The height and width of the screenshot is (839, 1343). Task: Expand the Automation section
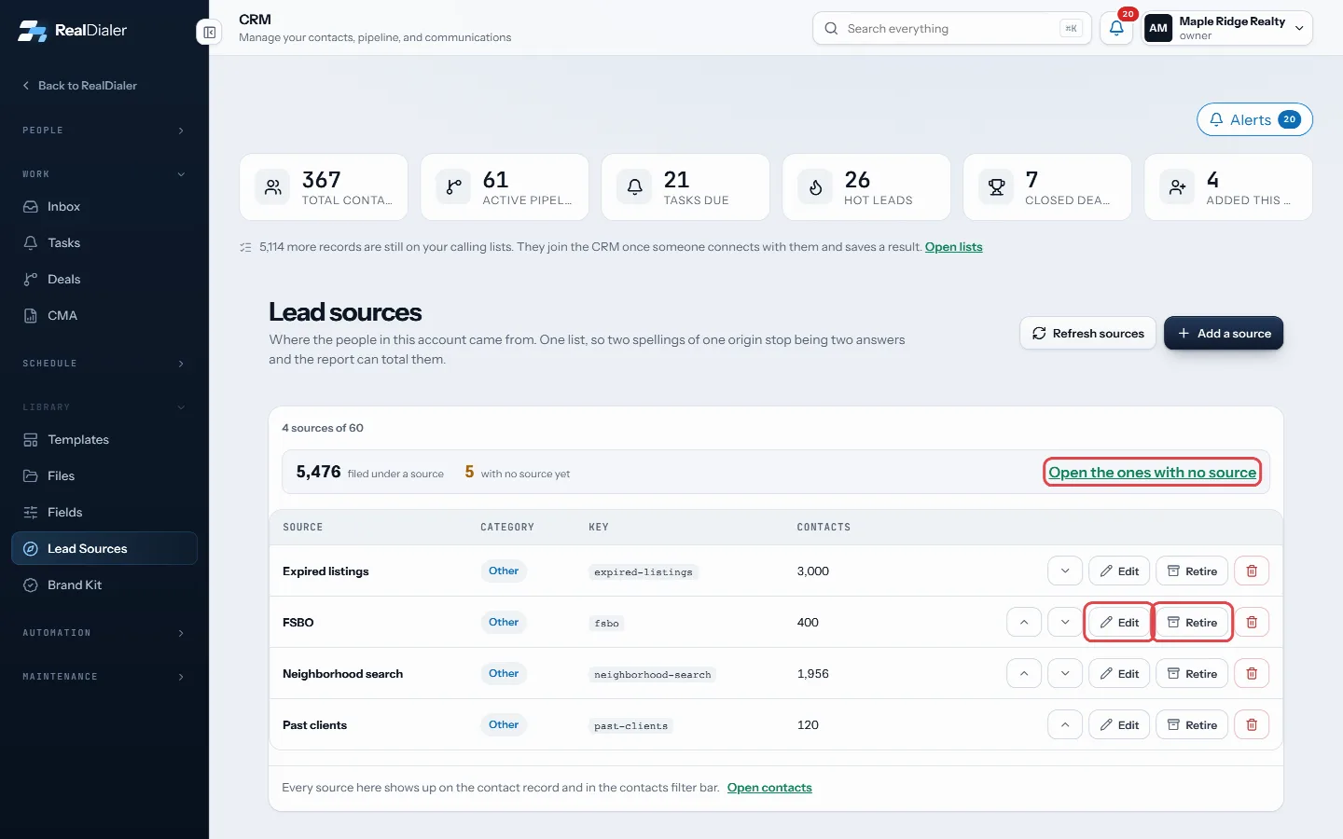pyautogui.click(x=104, y=633)
